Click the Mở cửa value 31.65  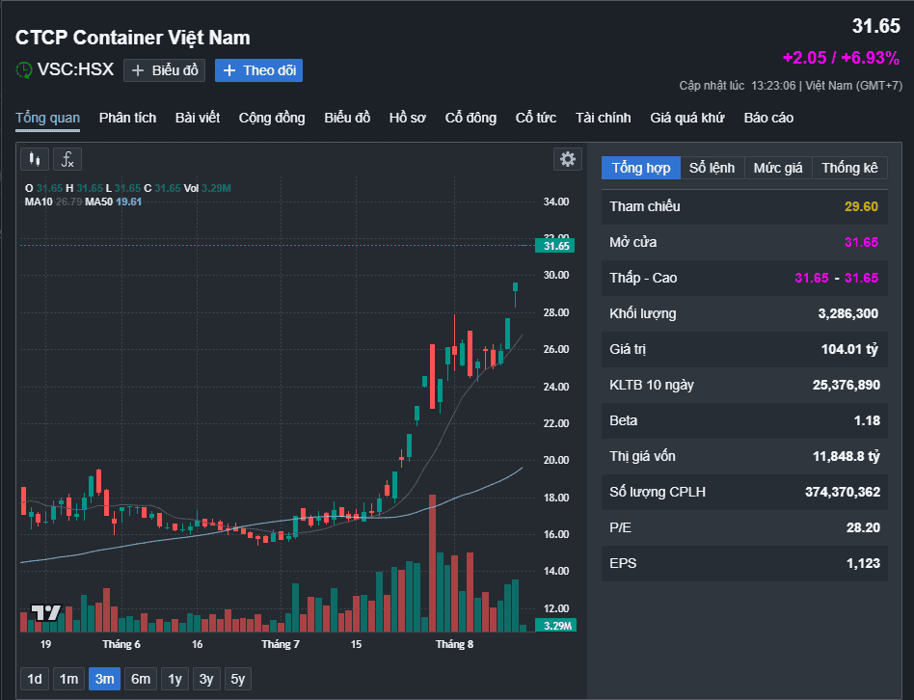tap(862, 242)
